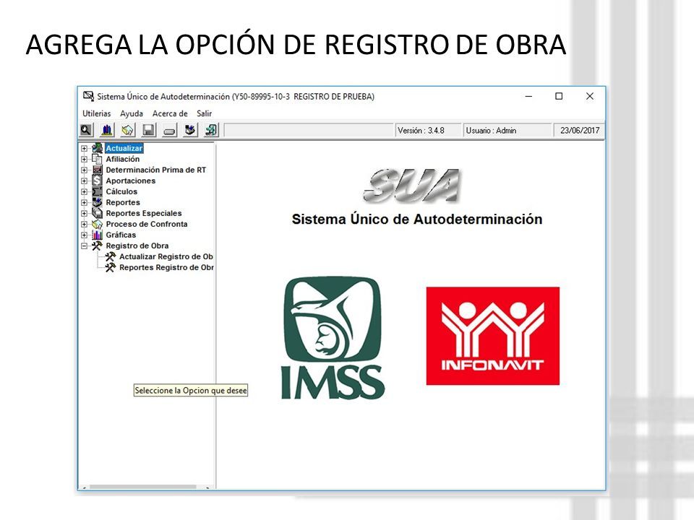Image resolution: width=694 pixels, height=520 pixels.
Task: Select Determinación Prima de RT label
Action: click(156, 170)
